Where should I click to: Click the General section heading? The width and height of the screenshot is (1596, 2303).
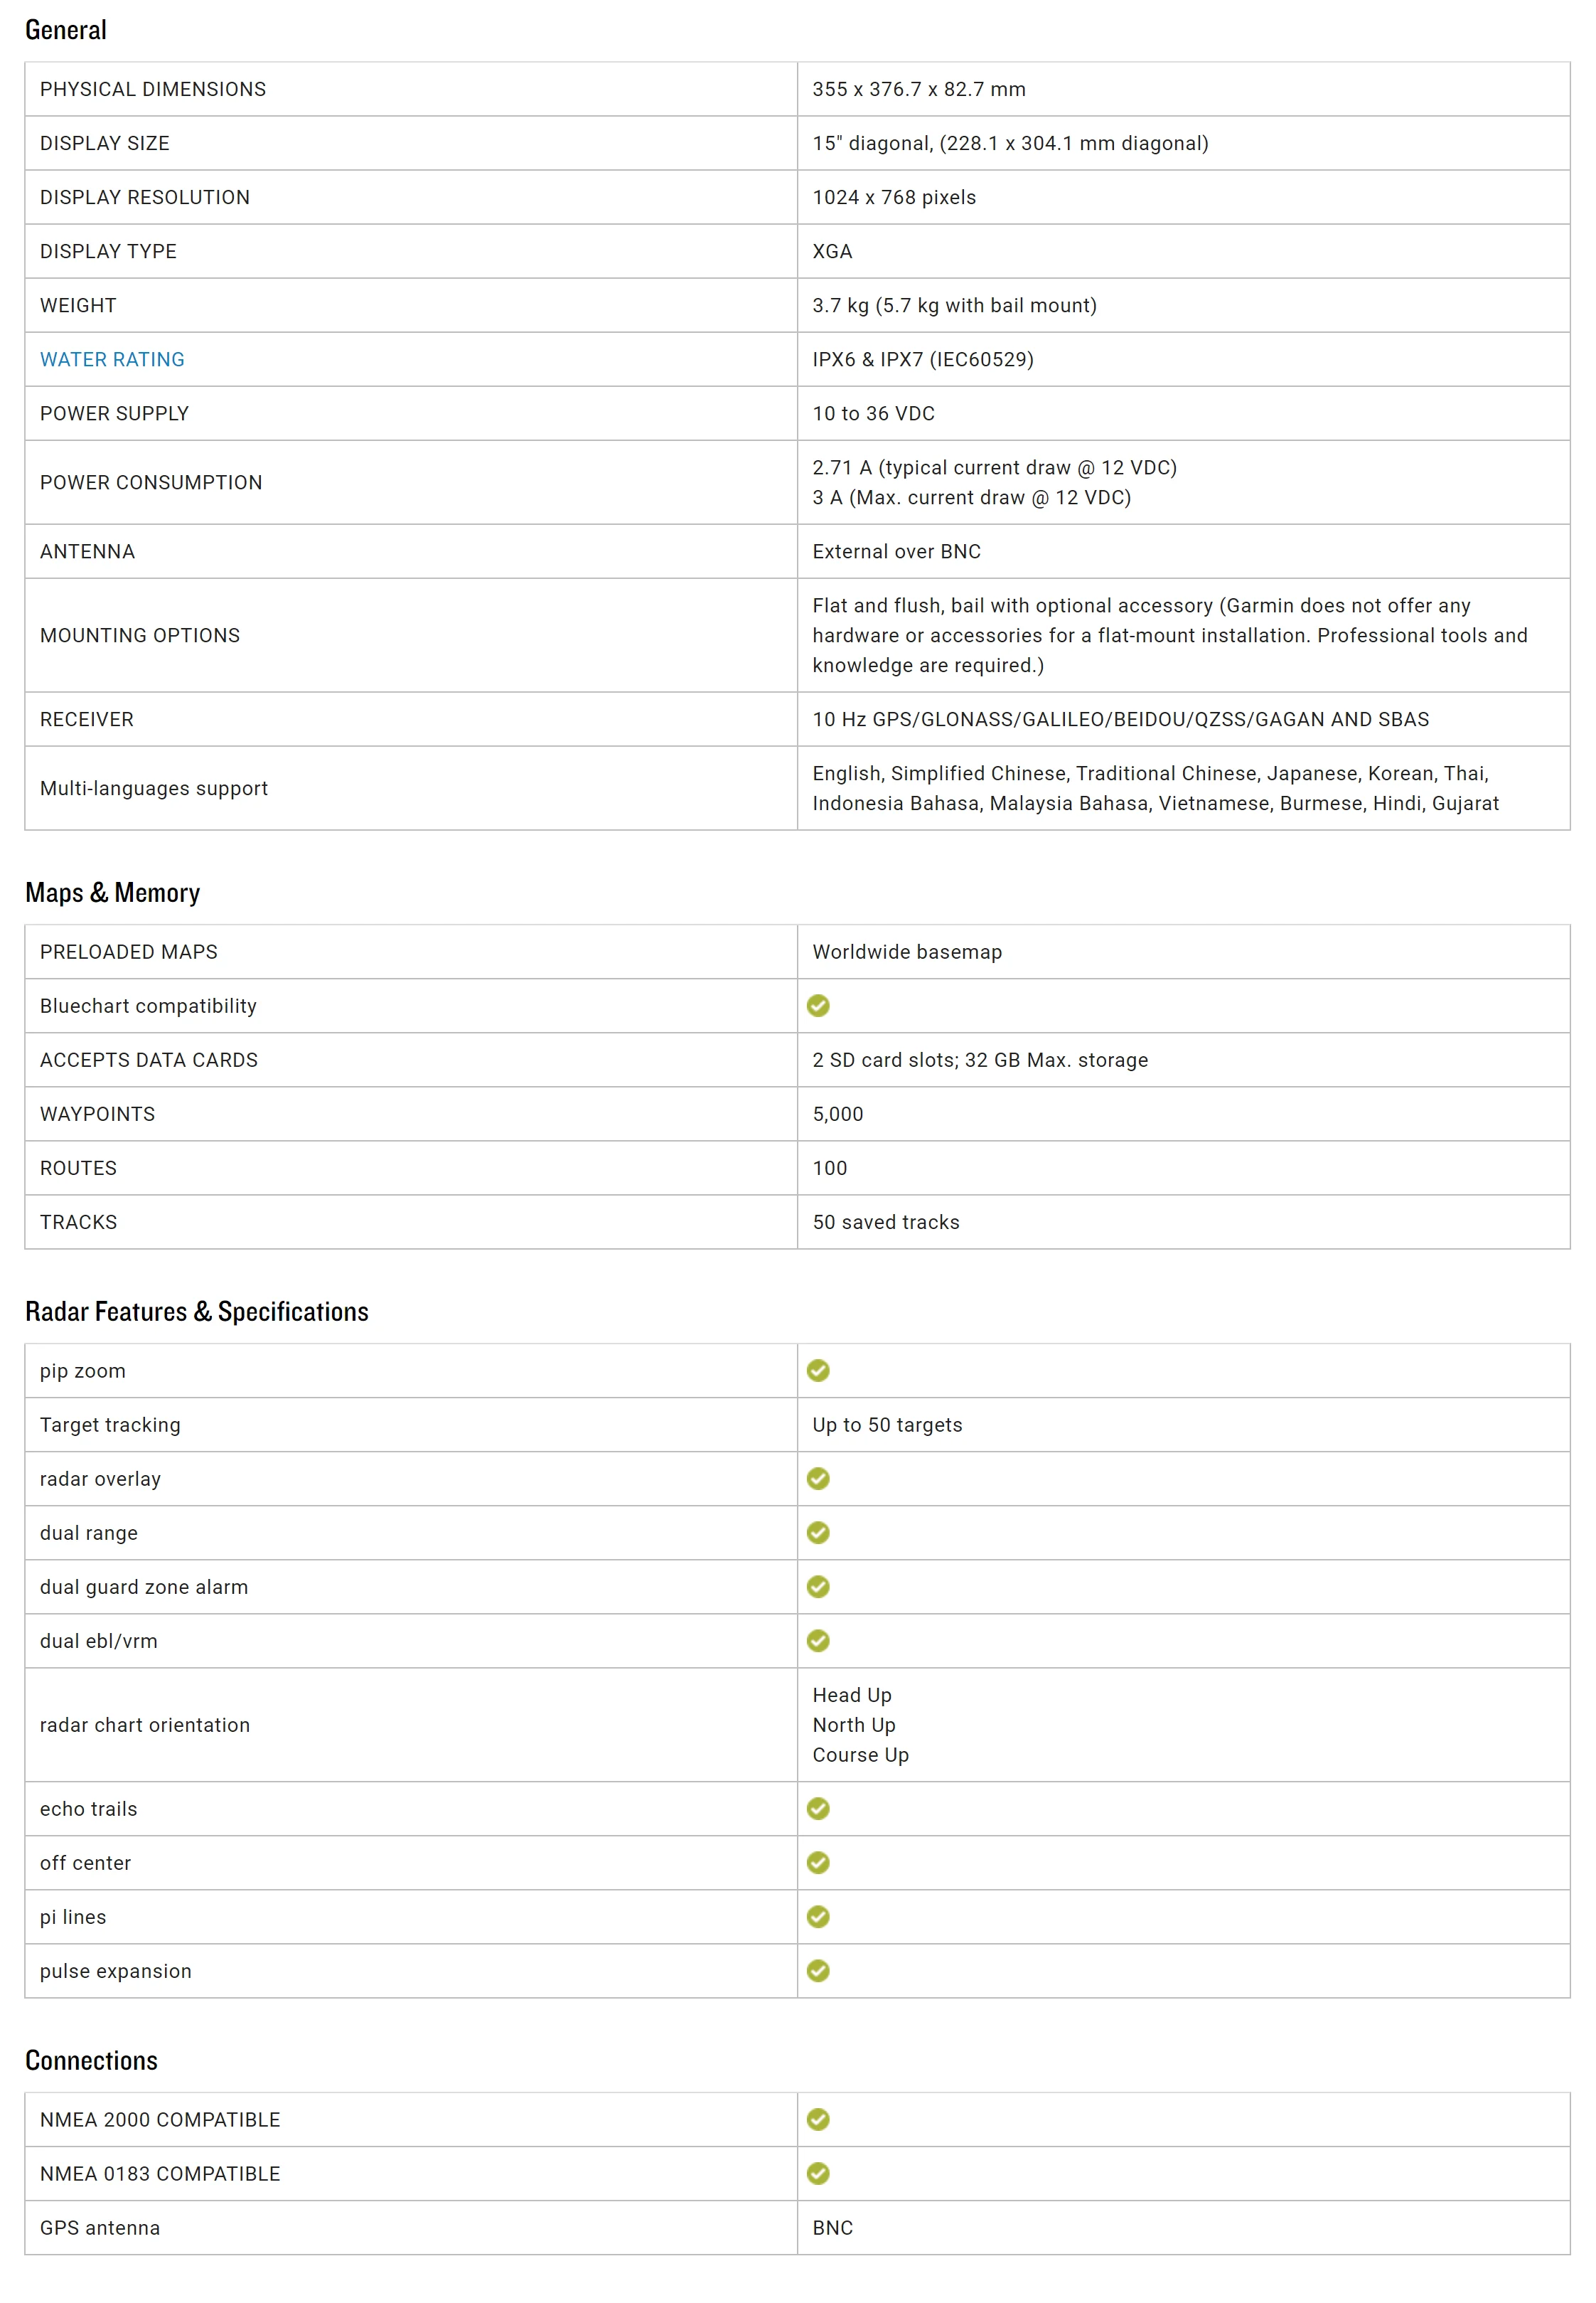tap(66, 30)
